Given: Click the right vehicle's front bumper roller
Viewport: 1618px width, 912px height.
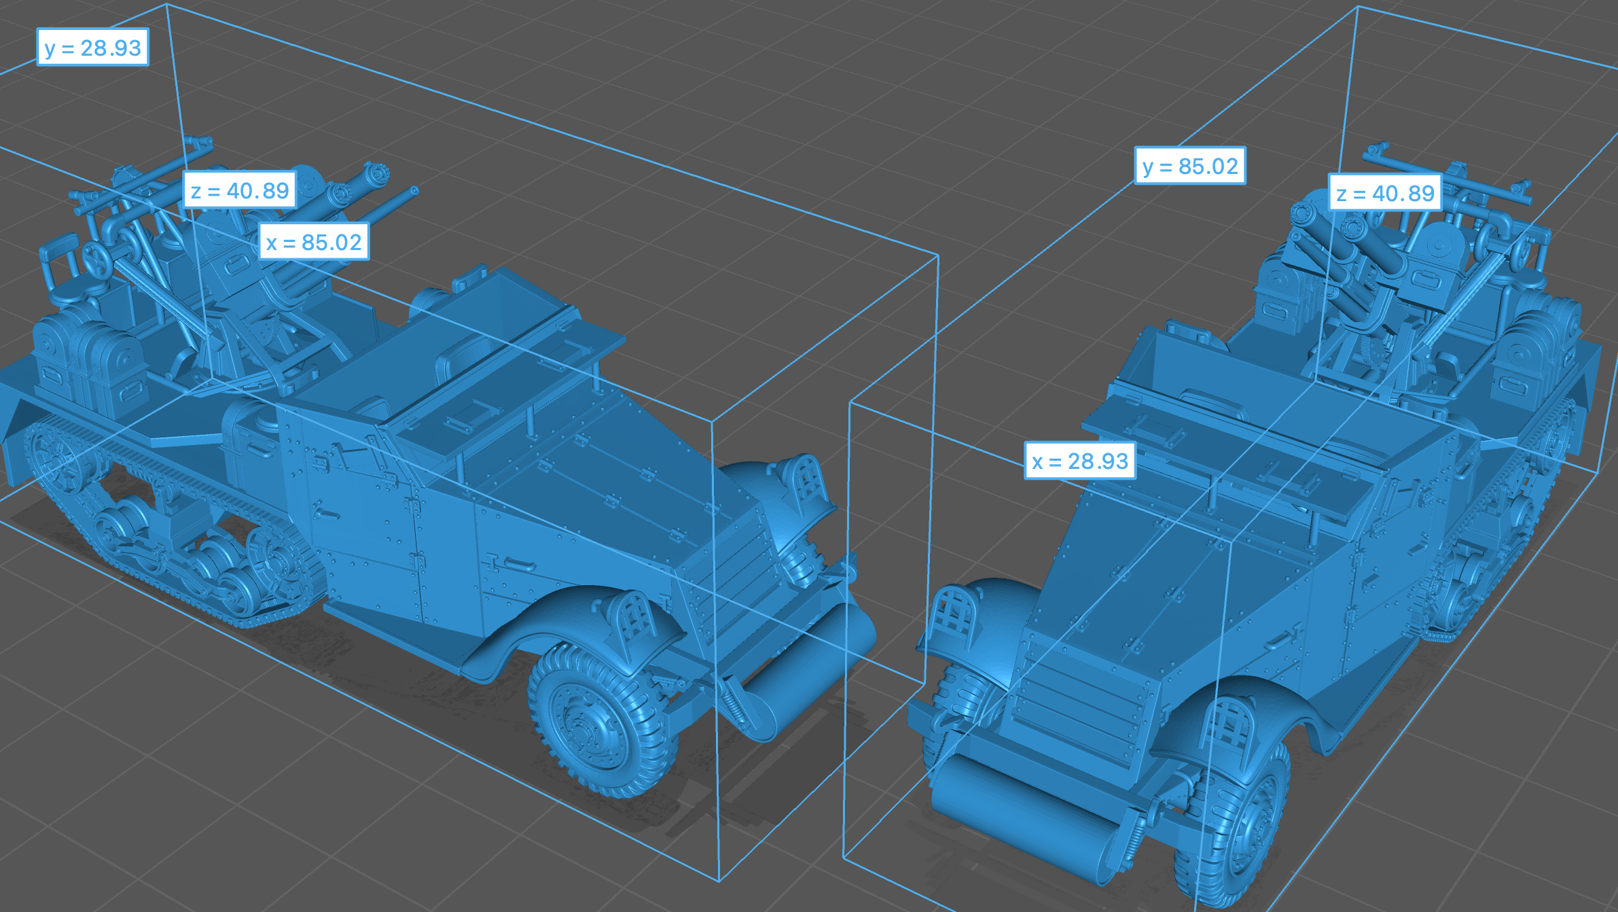Looking at the screenshot, I should (x=1026, y=812).
